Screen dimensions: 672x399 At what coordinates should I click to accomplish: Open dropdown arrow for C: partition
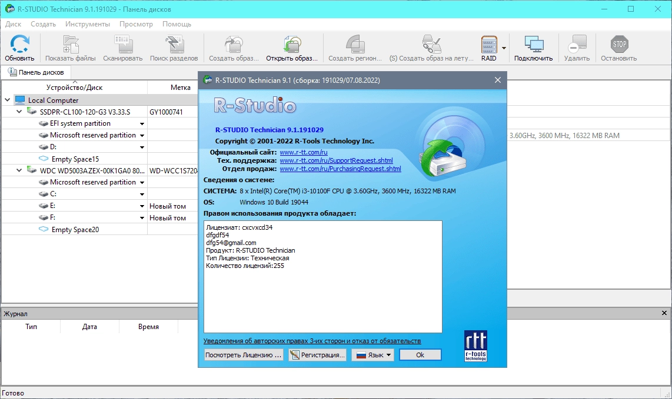point(142,195)
